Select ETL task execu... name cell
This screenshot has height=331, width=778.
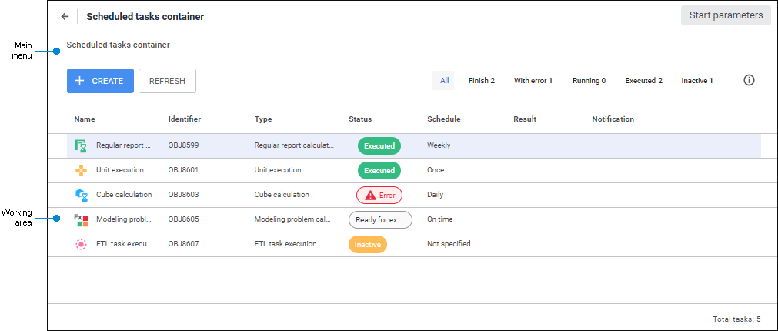pos(124,244)
